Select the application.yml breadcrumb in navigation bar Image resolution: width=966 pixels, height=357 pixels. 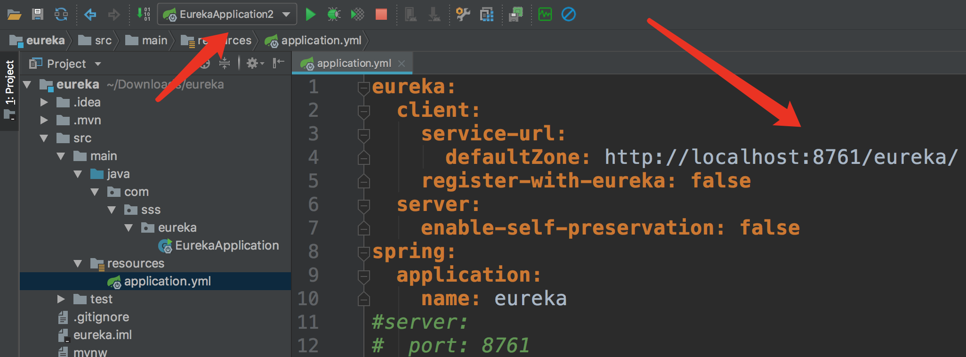(x=313, y=41)
